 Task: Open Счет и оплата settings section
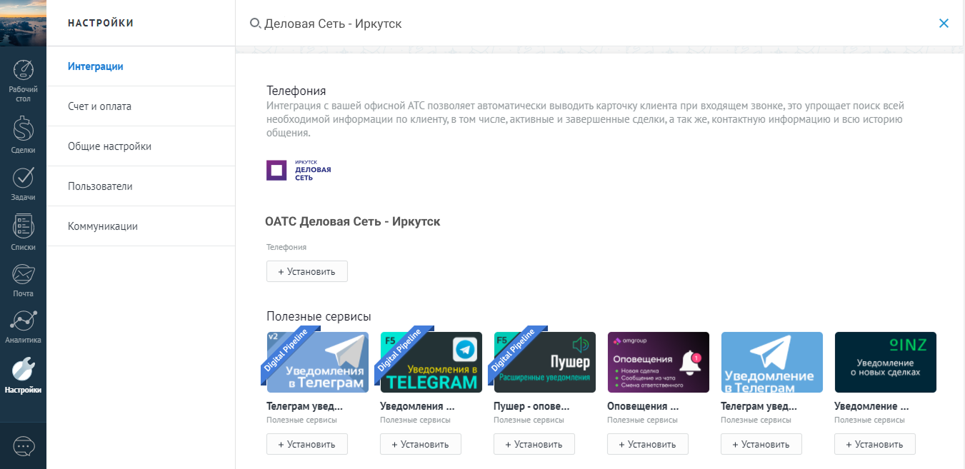tap(99, 106)
